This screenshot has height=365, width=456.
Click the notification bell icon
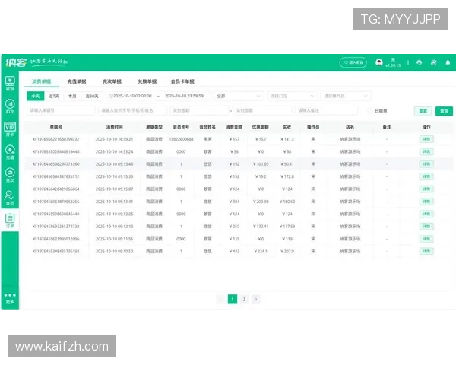click(448, 62)
